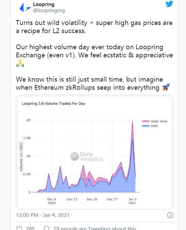Open the tweet timestamp 12:00 PM Jan 4, 2021

click(42, 215)
